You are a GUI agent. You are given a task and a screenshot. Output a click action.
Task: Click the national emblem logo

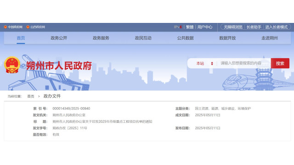coord(12,65)
